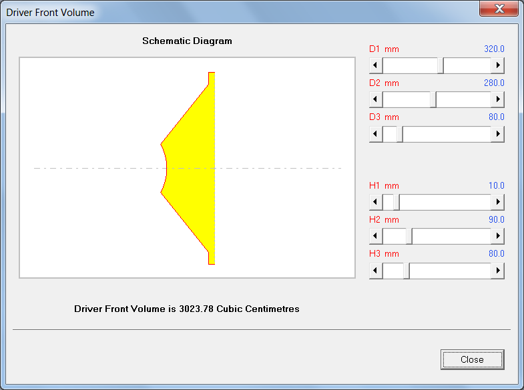
Task: Decrease D1 with its left arrow
Action: tap(376, 65)
